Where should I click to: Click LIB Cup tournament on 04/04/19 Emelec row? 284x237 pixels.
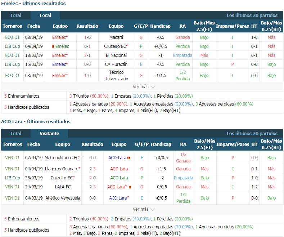click(x=12, y=46)
